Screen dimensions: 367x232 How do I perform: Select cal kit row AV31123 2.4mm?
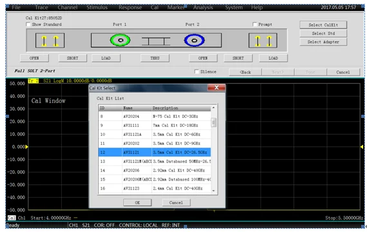pyautogui.click(x=155, y=188)
